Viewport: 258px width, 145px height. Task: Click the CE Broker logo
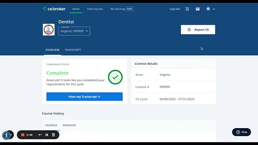pos(54,9)
